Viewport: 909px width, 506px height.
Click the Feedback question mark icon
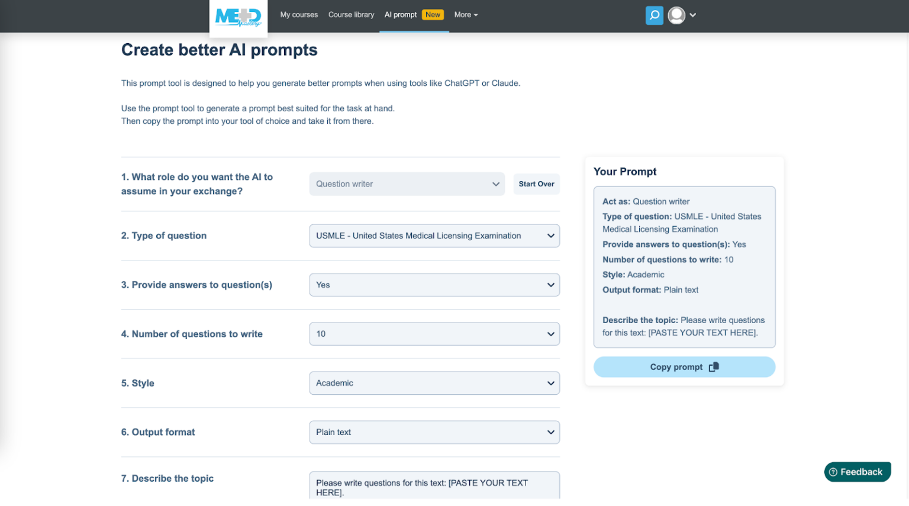pyautogui.click(x=833, y=472)
